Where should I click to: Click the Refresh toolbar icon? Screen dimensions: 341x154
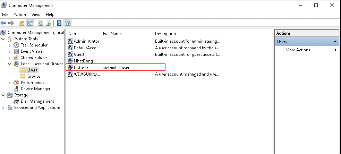click(41, 23)
